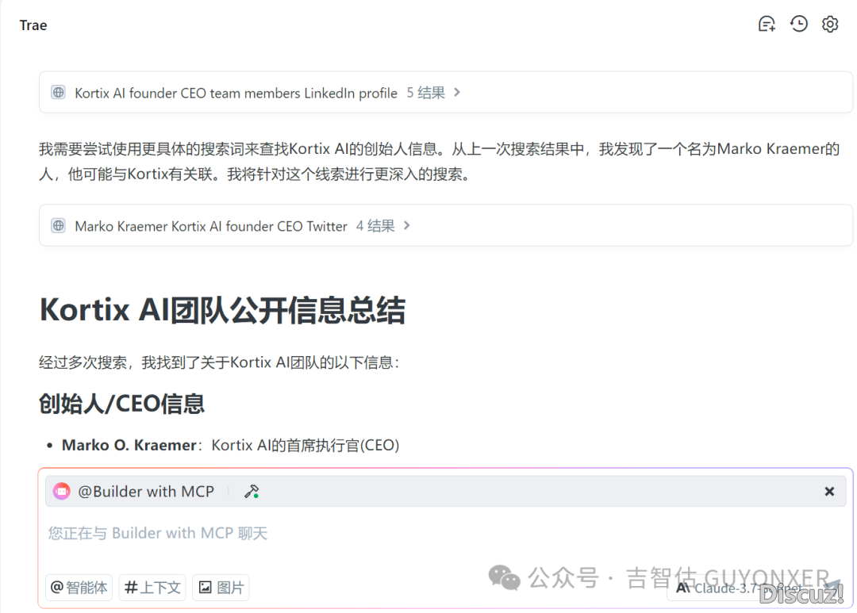Click globe icon beside LinkedIn profile search
This screenshot has height=613, width=857.
tap(58, 93)
